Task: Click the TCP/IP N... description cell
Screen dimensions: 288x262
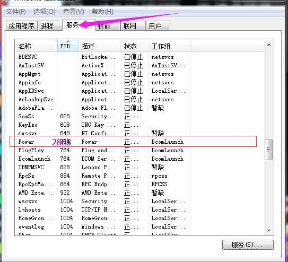Action: point(98,209)
